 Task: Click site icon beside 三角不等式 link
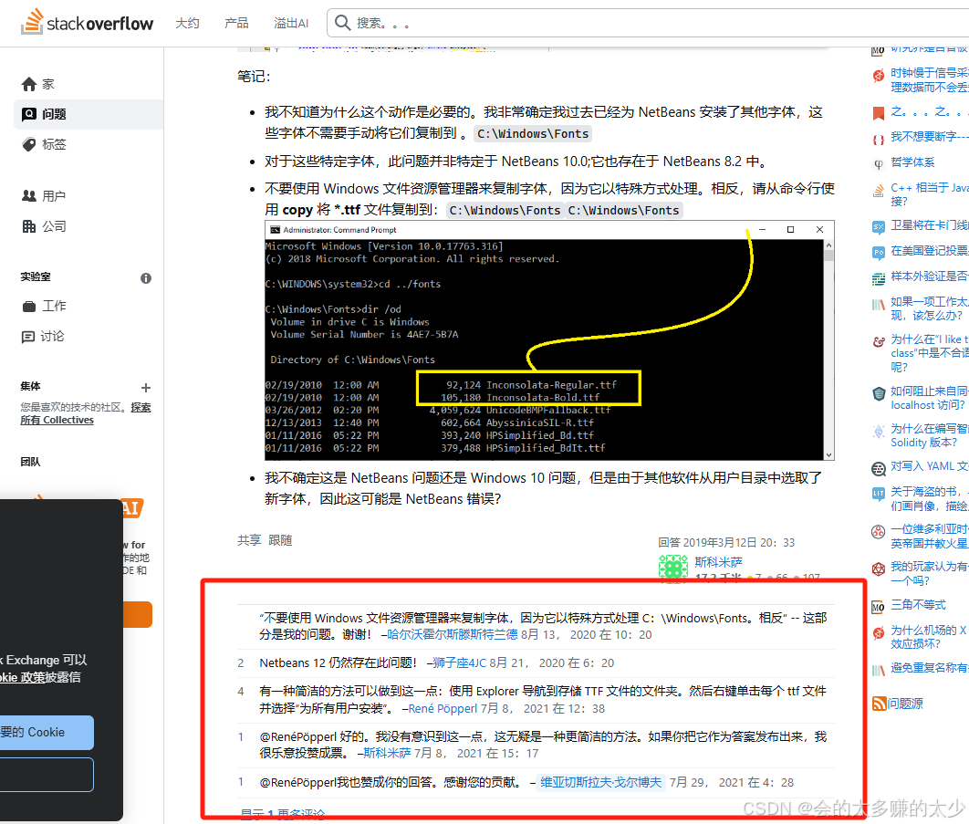[x=878, y=607]
